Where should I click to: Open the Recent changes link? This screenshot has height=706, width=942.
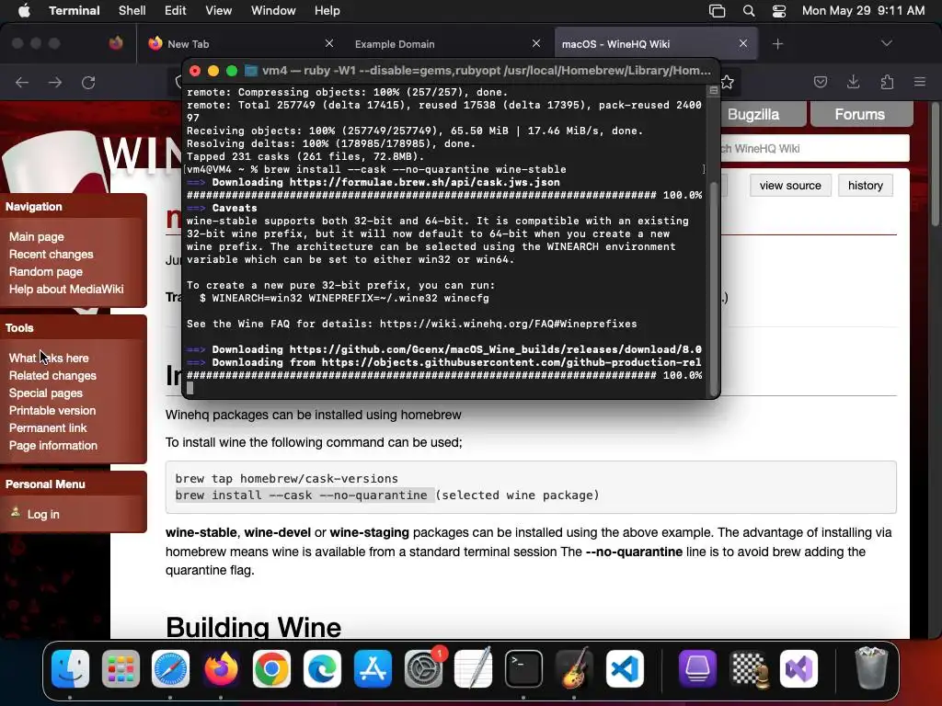52,254
